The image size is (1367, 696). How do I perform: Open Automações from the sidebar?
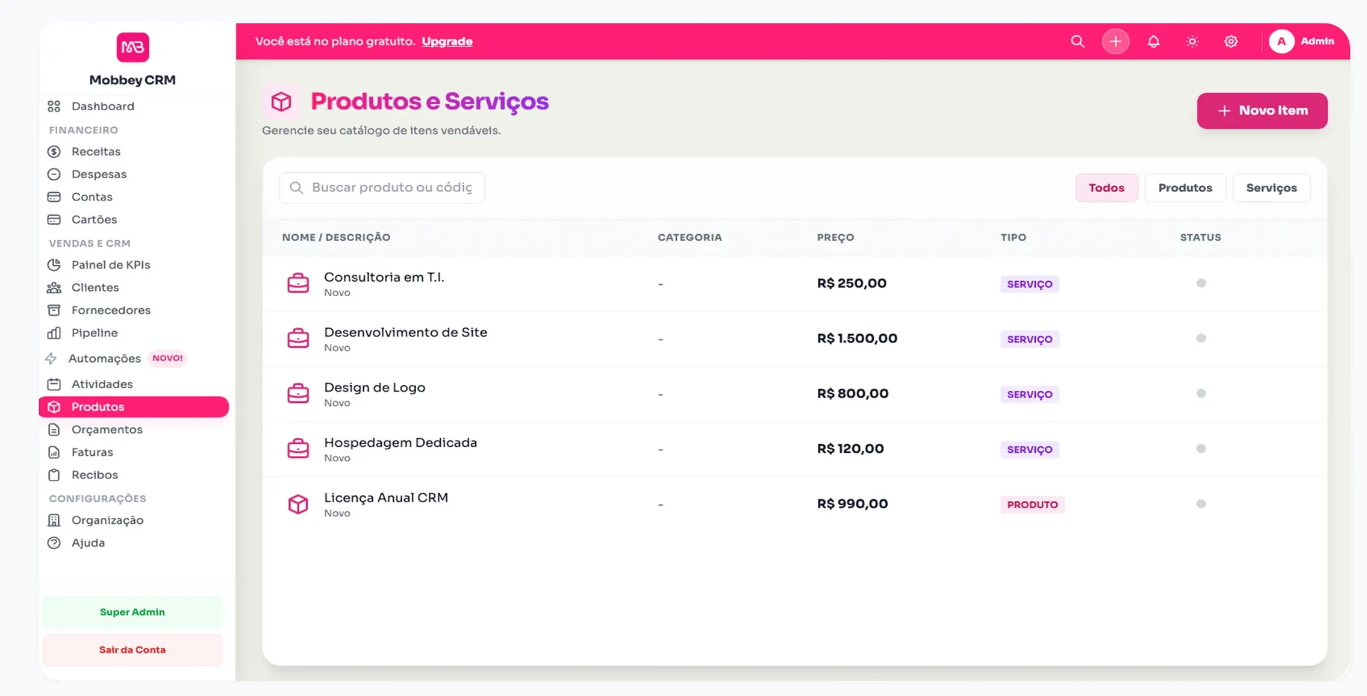coord(104,358)
